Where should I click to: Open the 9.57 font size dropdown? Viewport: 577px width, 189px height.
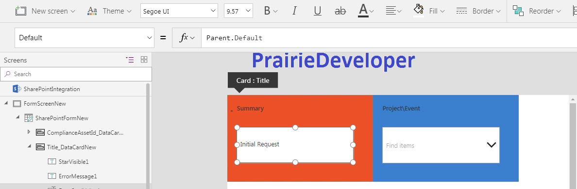click(238, 11)
